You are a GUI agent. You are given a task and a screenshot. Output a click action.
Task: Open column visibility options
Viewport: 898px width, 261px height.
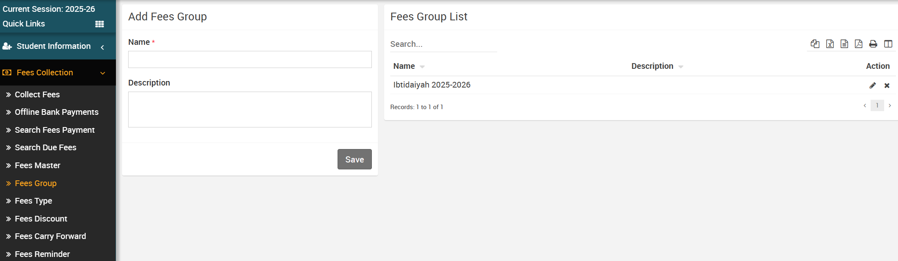[889, 44]
